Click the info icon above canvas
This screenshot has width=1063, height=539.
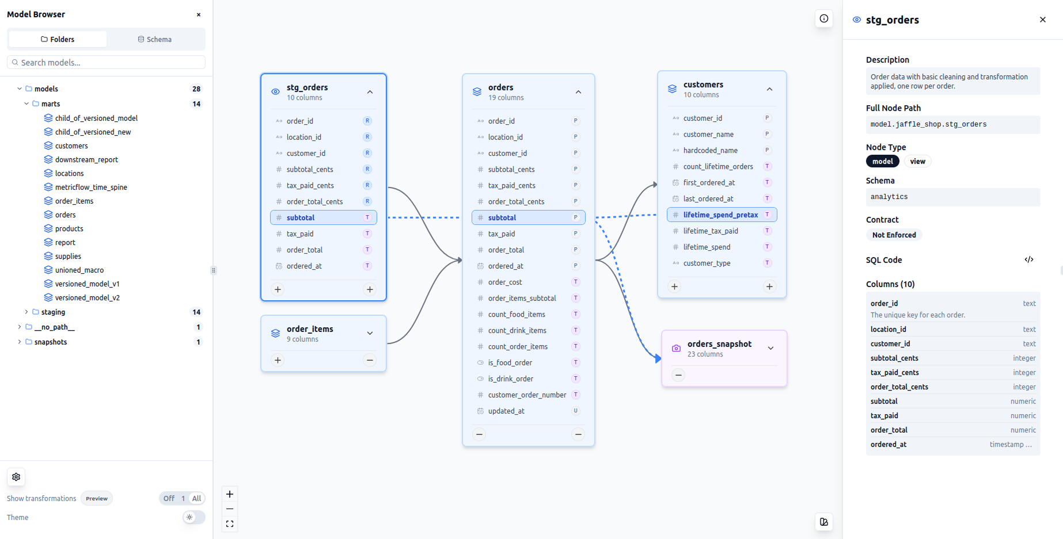tap(824, 19)
